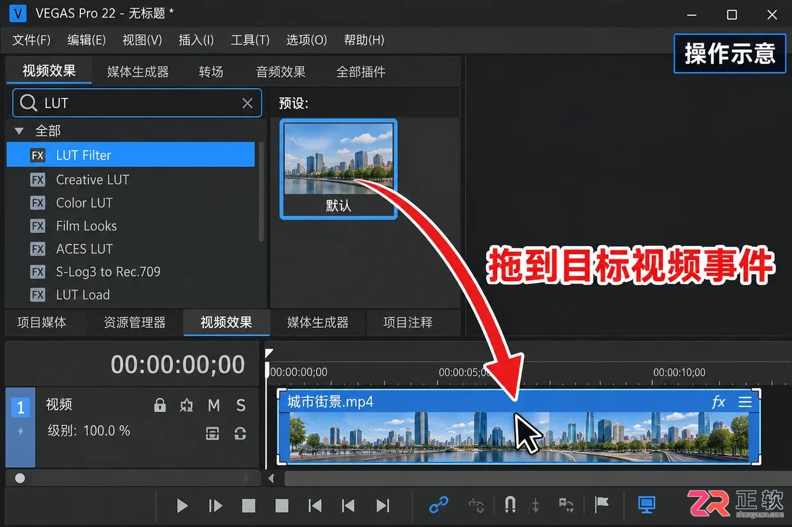Click the FX icon next to ACES LUT

pyautogui.click(x=38, y=249)
